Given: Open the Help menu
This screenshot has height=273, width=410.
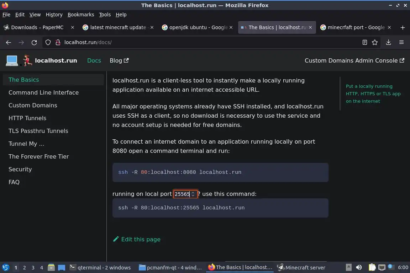Looking at the screenshot, I should pos(121,15).
